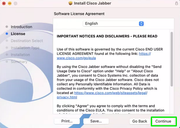
Task: Print the license agreement
Action: [67, 121]
